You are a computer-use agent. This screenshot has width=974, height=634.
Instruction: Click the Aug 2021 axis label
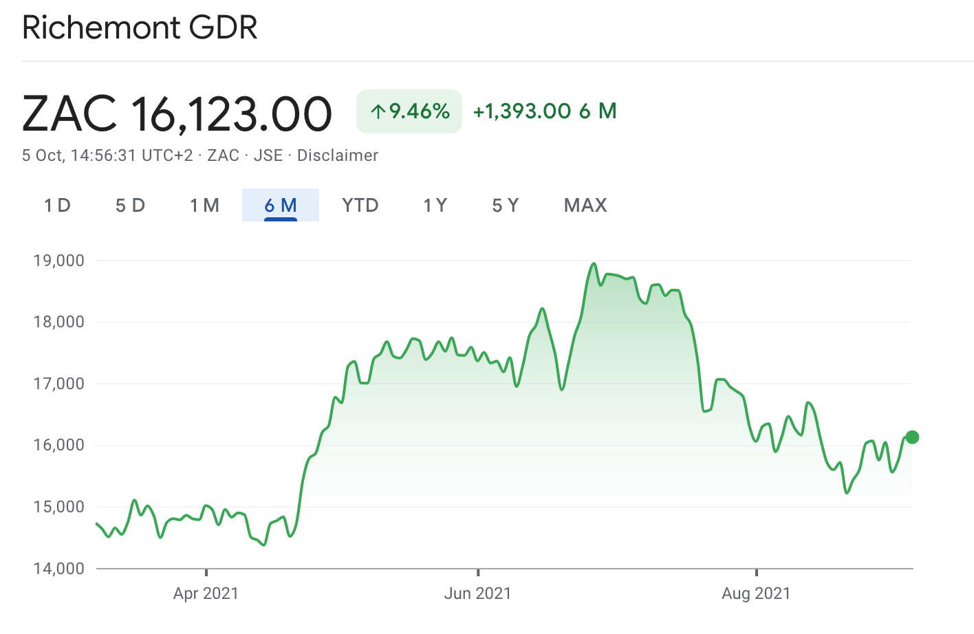click(756, 593)
